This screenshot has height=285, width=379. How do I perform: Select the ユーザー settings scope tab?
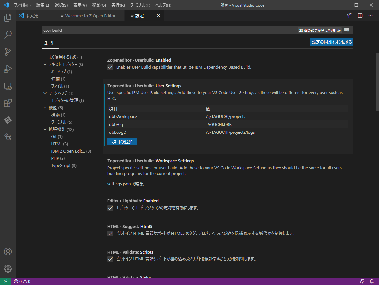pyautogui.click(x=50, y=43)
